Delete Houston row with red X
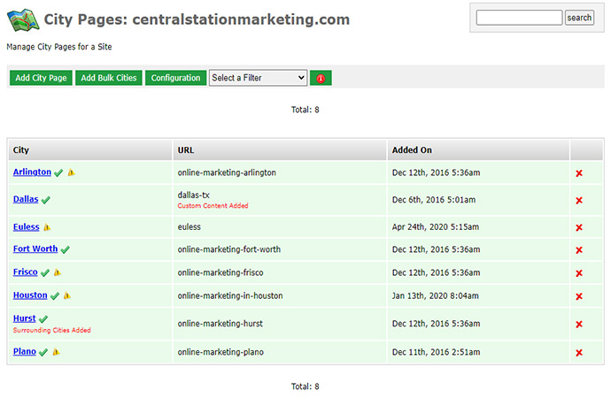The image size is (611, 398). point(579,296)
